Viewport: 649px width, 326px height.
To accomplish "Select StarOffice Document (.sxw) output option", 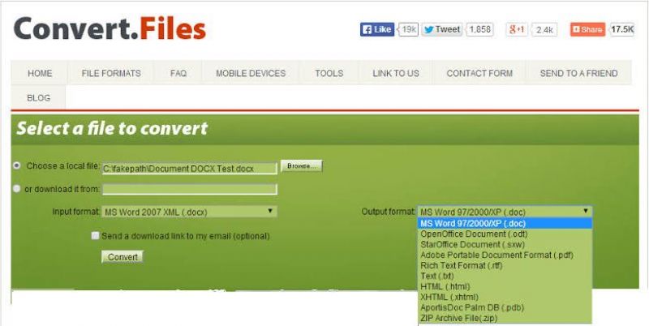I will pos(505,245).
